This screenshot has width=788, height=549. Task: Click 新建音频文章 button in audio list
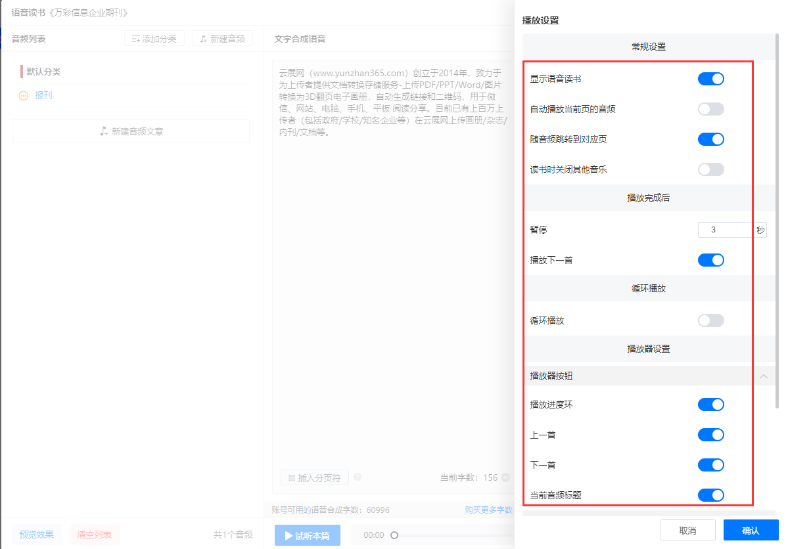click(x=131, y=131)
